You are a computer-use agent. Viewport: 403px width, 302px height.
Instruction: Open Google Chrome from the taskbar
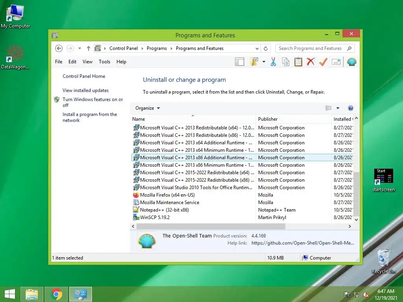tap(56, 294)
